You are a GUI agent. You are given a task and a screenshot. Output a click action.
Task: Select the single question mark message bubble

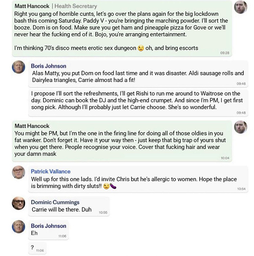pos(37,248)
